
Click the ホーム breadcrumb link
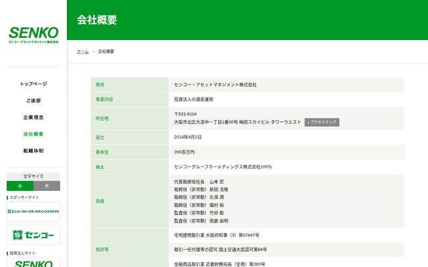pyautogui.click(x=83, y=51)
